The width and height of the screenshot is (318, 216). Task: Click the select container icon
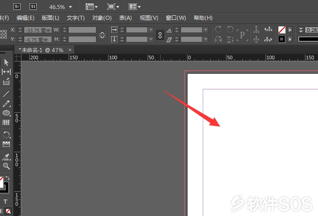257,30
